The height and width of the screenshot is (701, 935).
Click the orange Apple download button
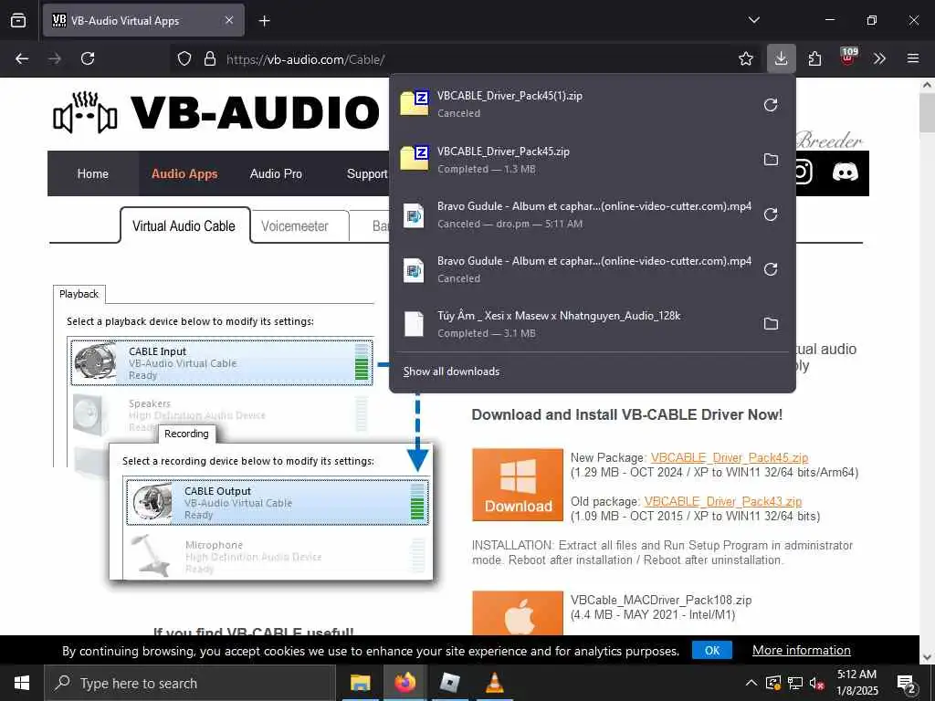pos(518,612)
